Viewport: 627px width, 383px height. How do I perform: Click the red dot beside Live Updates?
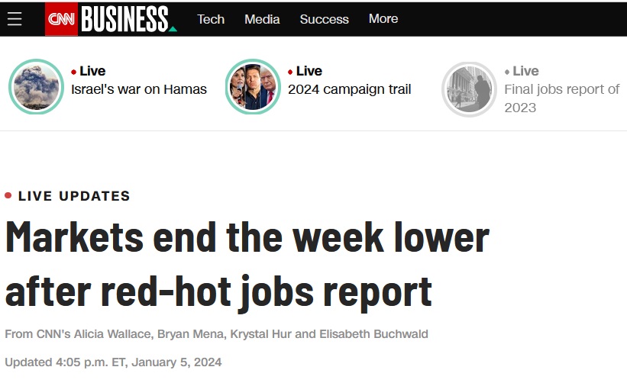[8, 196]
